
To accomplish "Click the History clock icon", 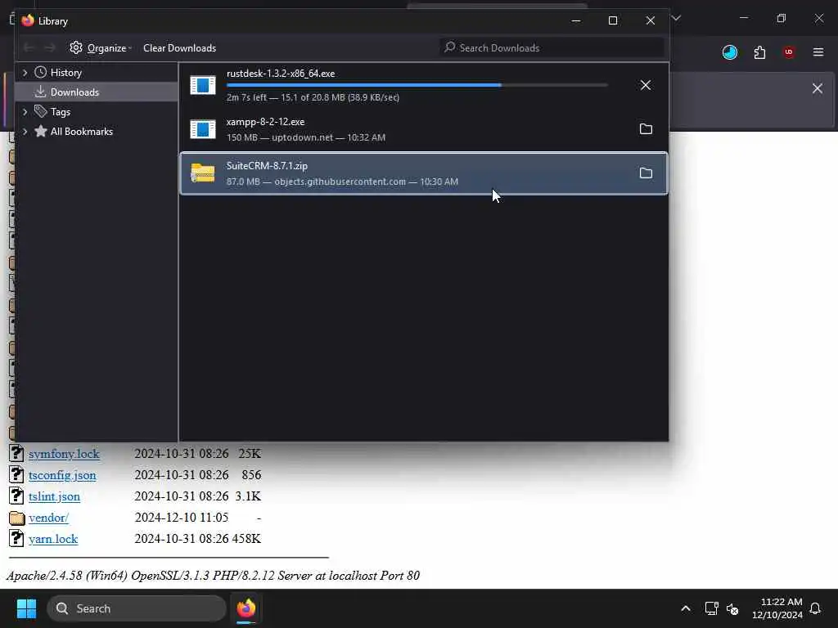I will (41, 72).
